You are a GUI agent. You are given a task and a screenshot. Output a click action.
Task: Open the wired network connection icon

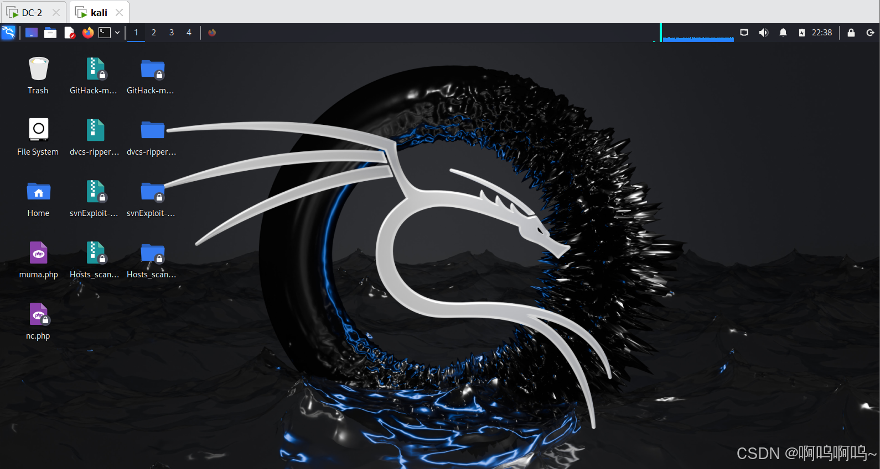744,33
